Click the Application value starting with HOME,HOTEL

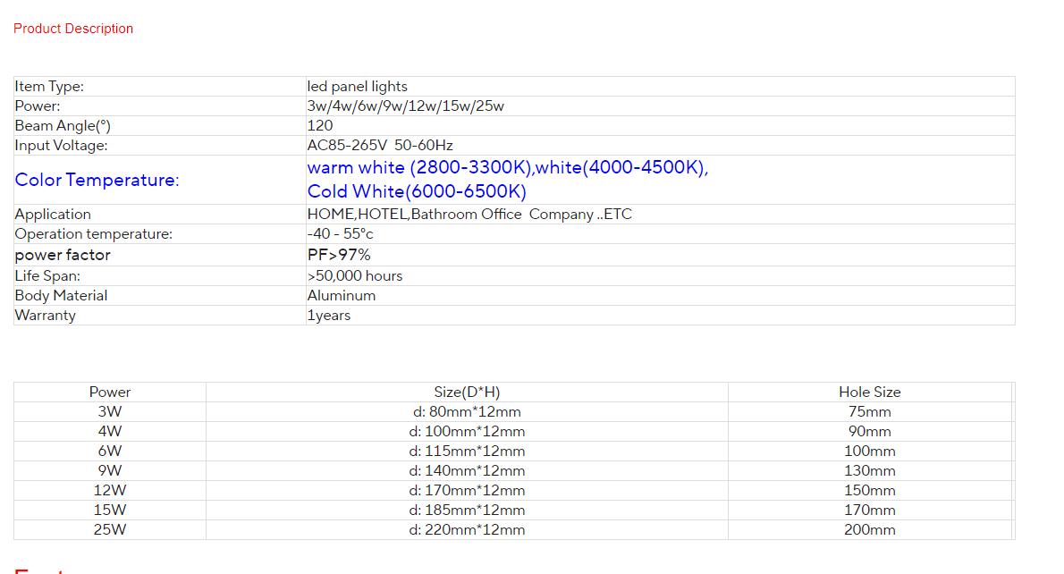(x=469, y=215)
